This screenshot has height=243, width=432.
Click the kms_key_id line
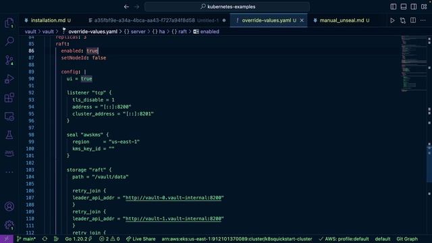[93, 148]
